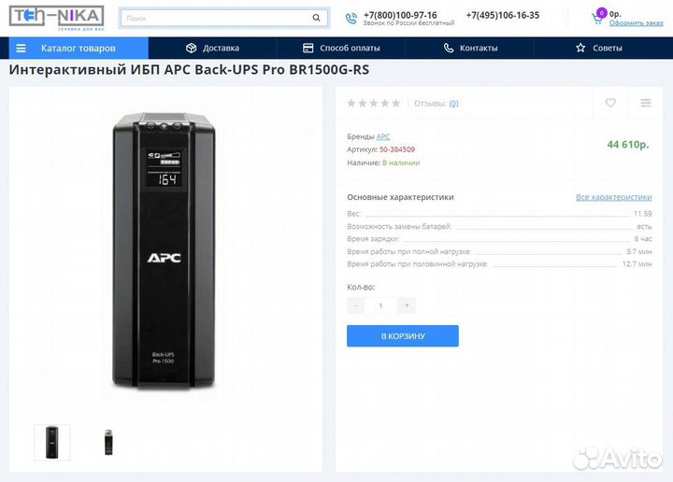Click the star icon next to Советы
673x482 pixels.
580,48
